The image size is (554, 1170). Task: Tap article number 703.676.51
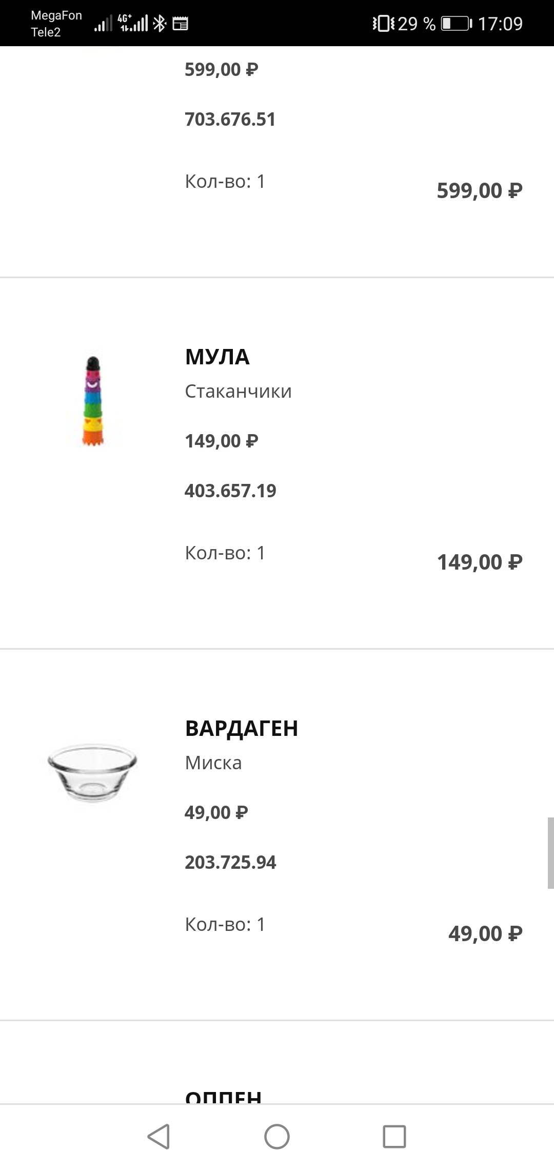coord(230,120)
